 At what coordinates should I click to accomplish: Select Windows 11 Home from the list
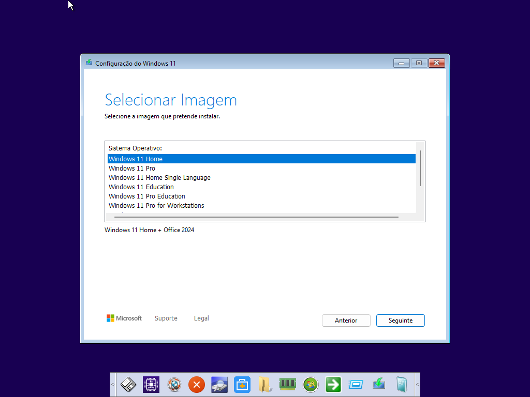(261, 159)
